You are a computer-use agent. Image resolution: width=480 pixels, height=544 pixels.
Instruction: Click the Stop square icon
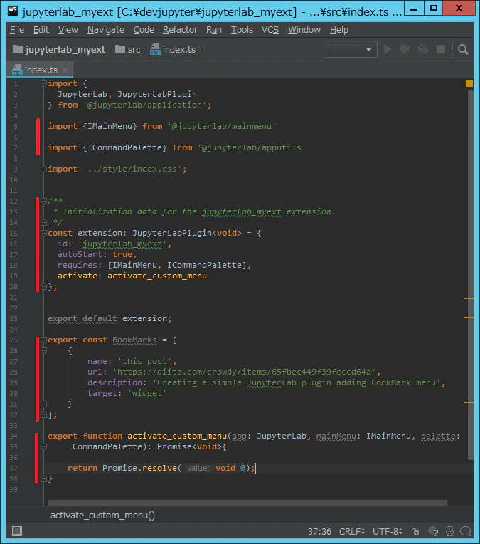441,49
